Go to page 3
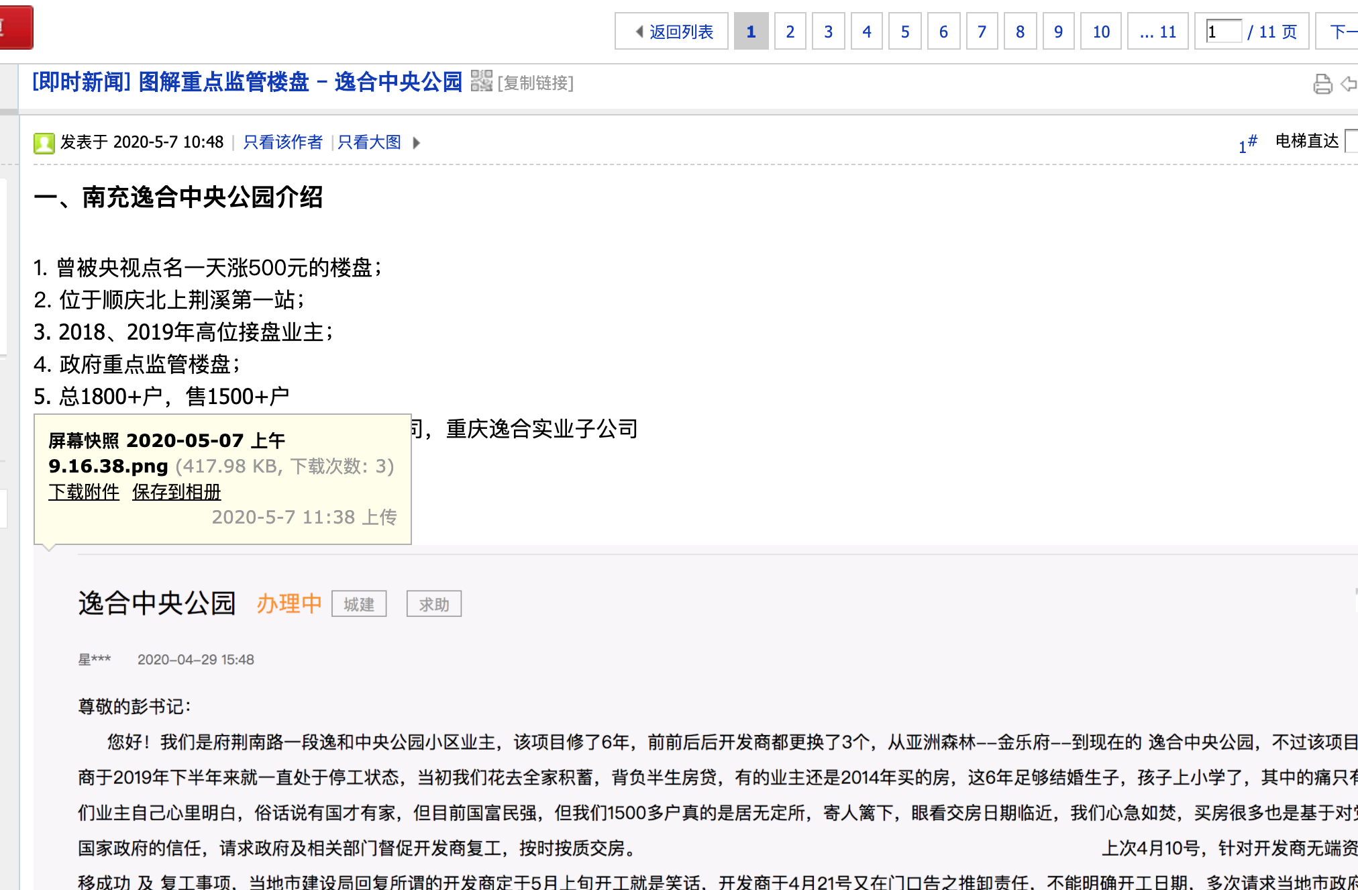Screen dimensions: 1358x890 (x=828, y=32)
